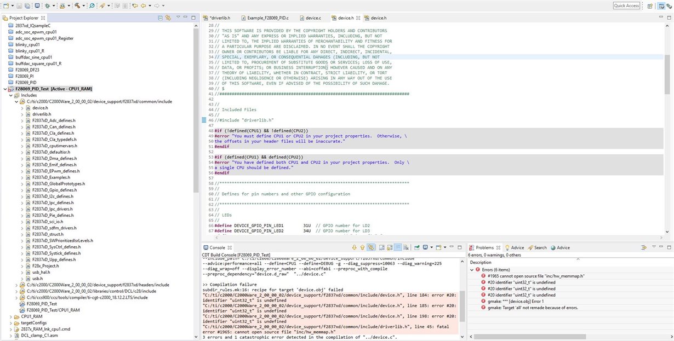Click the Save icon in main toolbar
674x341 pixels.
tap(20, 5)
